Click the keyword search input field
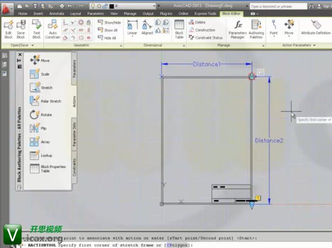This screenshot has width=332, height=248. (278, 7)
